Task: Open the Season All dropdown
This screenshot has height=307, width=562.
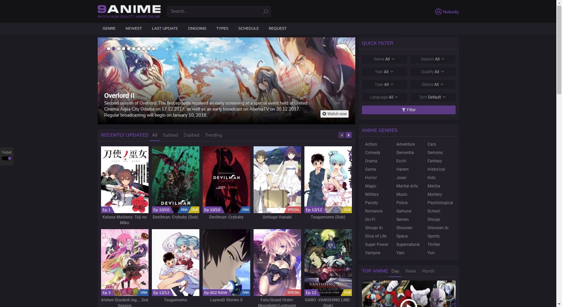Action: tap(433, 59)
